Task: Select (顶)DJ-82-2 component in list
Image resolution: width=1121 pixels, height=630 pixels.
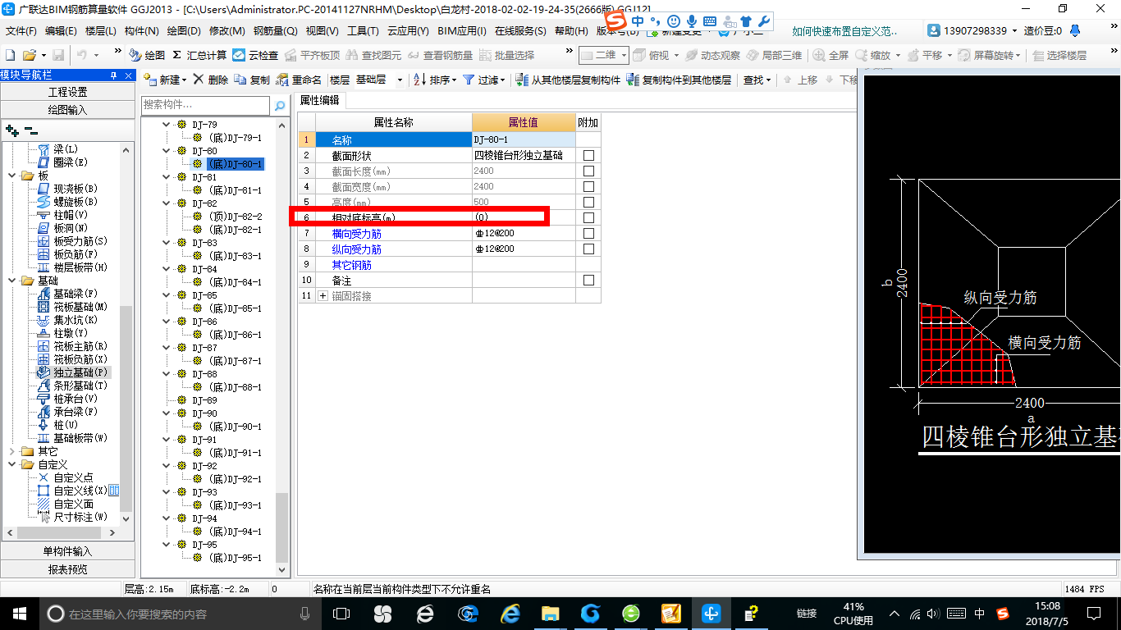Action: (x=236, y=217)
